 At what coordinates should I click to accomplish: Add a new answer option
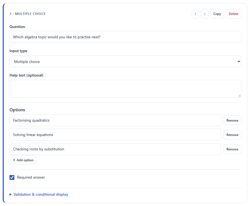tap(23, 160)
